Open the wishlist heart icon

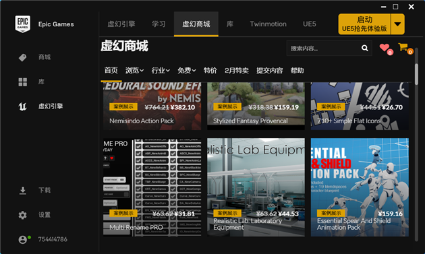385,48
